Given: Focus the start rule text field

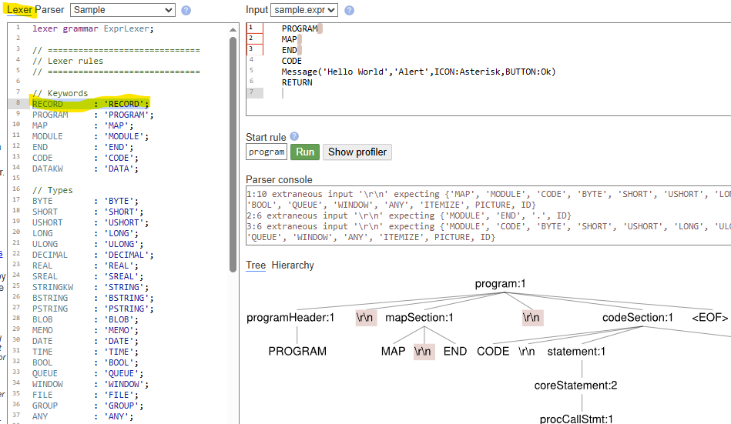Looking at the screenshot, I should point(267,152).
